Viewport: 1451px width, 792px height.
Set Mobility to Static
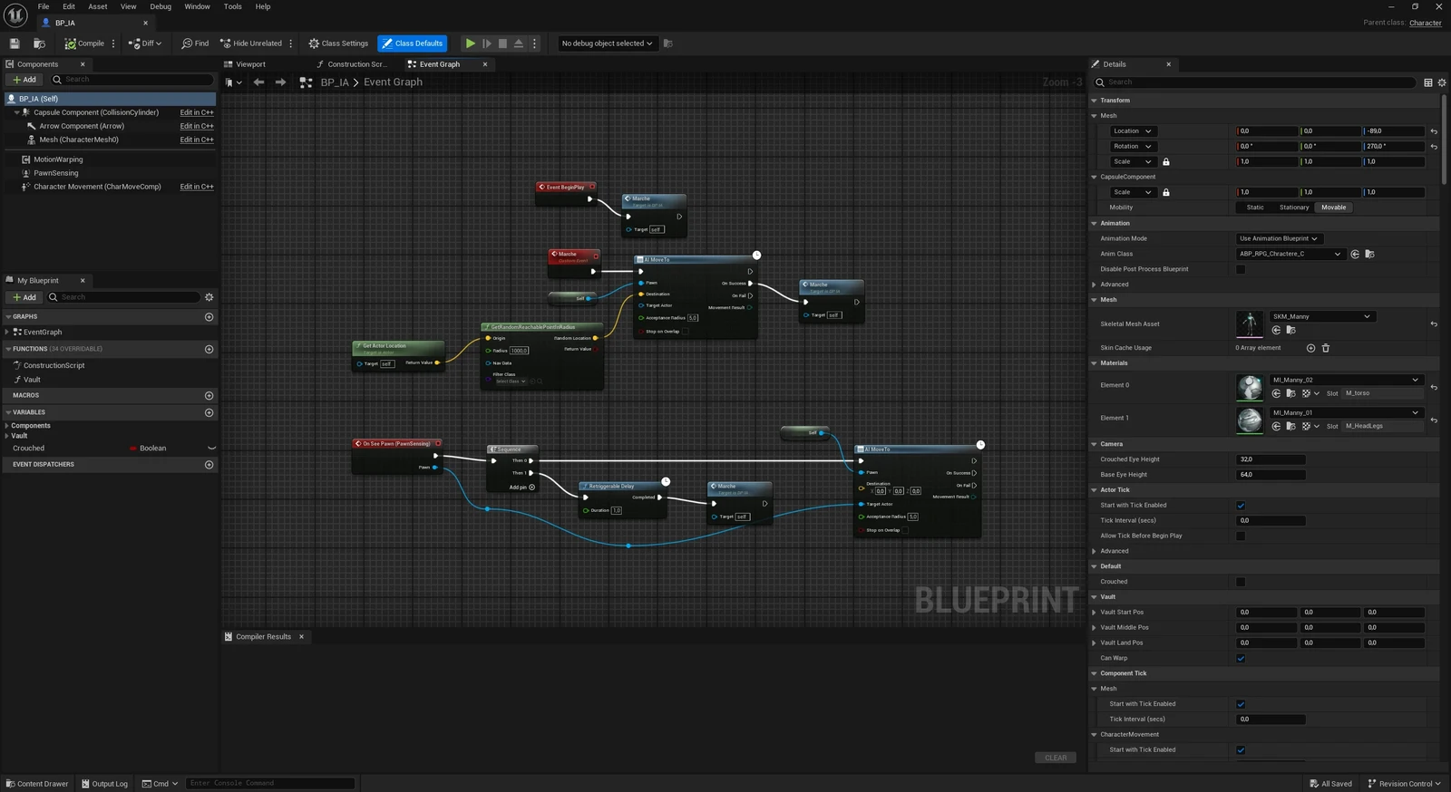1255,208
